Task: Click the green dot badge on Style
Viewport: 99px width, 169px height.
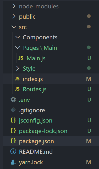Action: 89,68
